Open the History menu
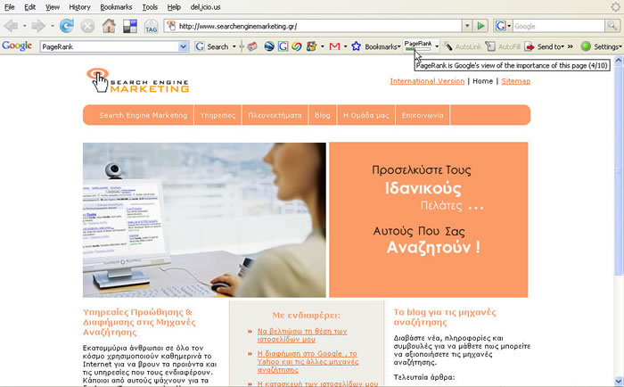624x387 pixels. click(79, 7)
